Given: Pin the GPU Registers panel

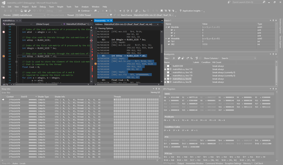Looking at the screenshot, I should click(273, 89).
